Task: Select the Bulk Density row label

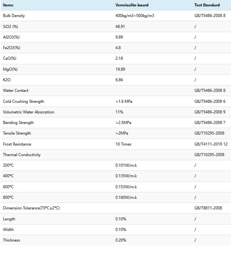Action: [14, 15]
